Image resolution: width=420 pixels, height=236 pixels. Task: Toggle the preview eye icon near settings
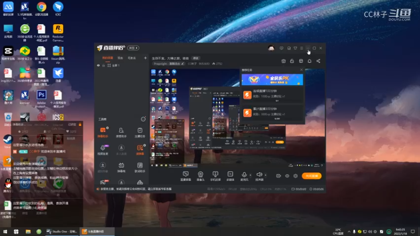coord(287,176)
